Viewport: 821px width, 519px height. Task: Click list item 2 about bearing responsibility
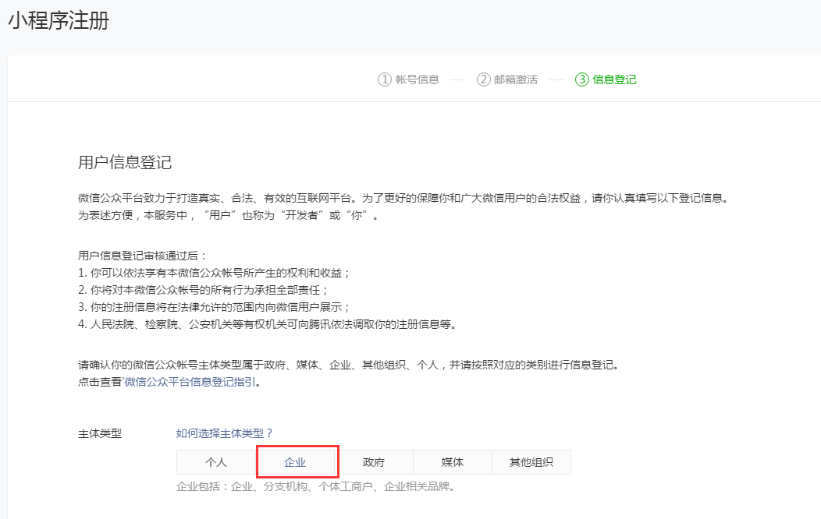tap(210, 290)
